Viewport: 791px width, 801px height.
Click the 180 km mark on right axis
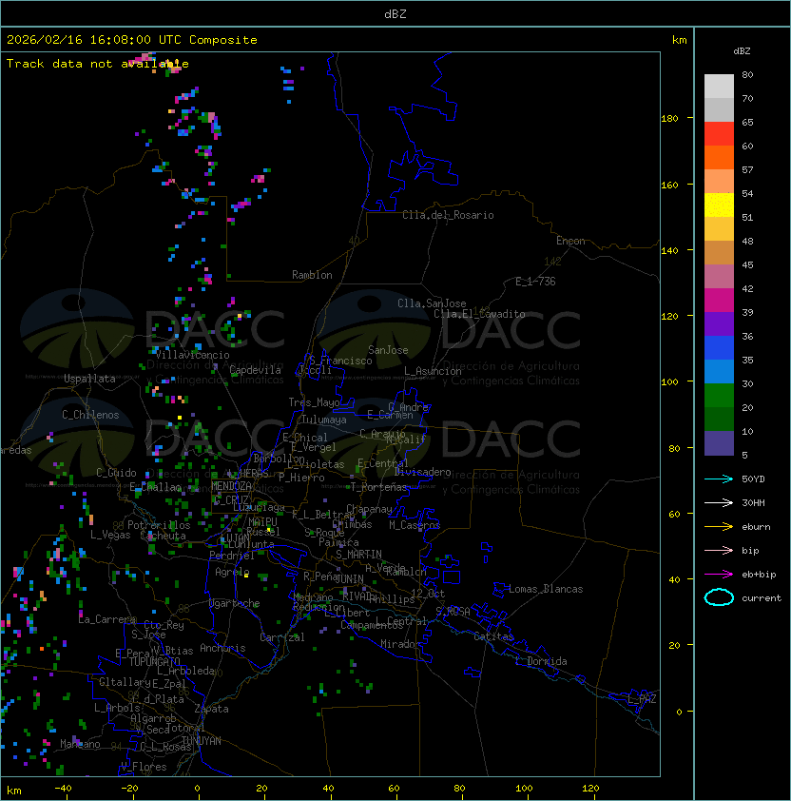669,119
